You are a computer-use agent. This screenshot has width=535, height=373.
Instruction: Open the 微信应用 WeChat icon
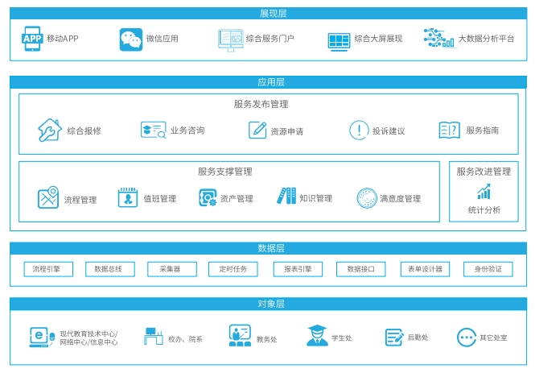[130, 39]
